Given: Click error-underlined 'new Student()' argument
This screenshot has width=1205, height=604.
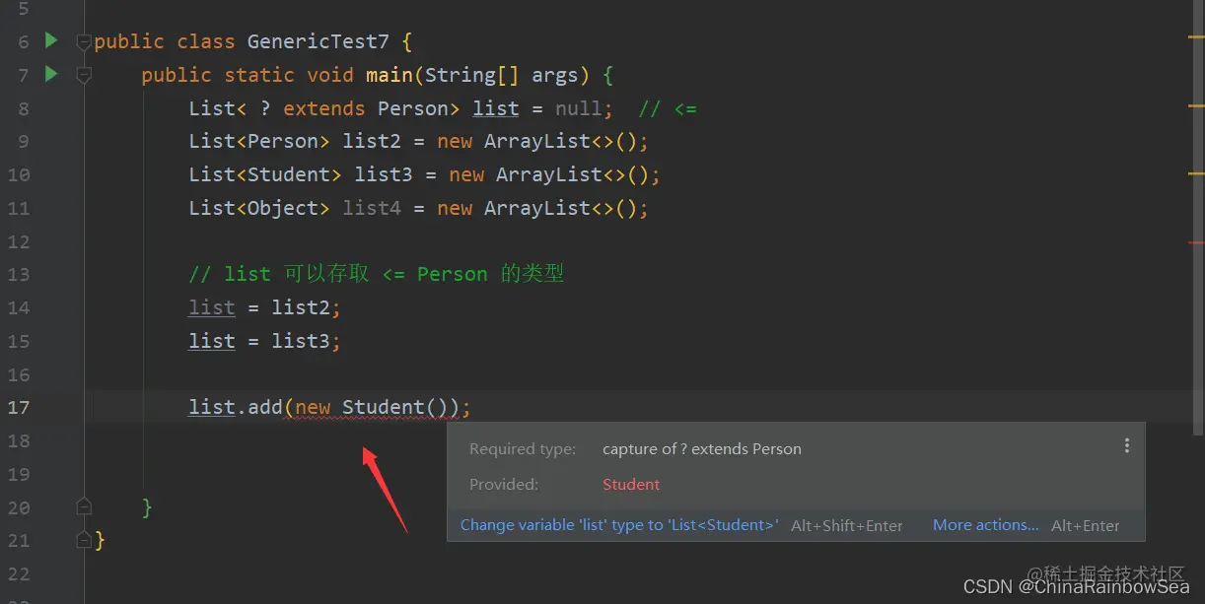Looking at the screenshot, I should (x=372, y=408).
